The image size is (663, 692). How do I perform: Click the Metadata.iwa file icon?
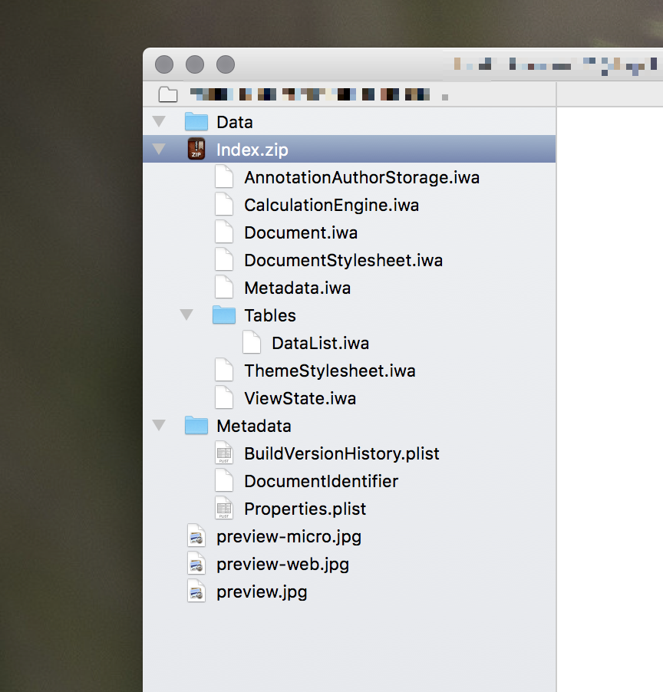[224, 287]
